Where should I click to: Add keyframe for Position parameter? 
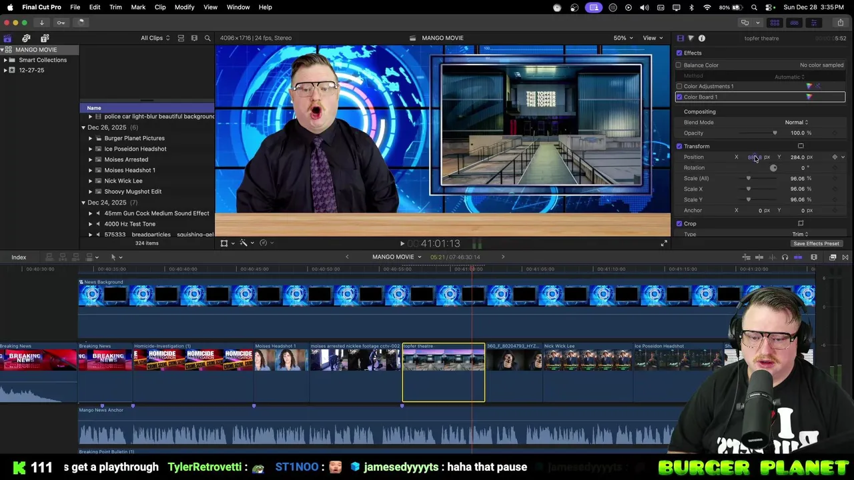point(835,157)
